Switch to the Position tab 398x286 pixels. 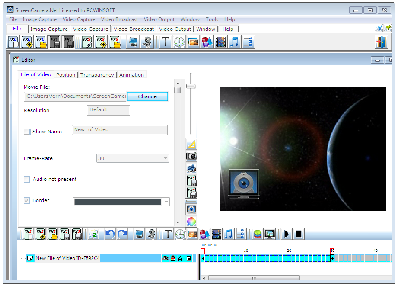point(66,75)
